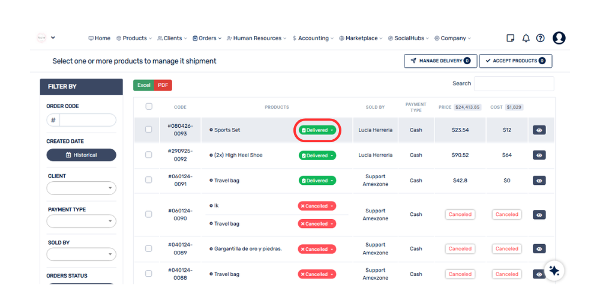Screen dimensions: 600x300
Task: Open the user profile avatar
Action: tap(559, 38)
